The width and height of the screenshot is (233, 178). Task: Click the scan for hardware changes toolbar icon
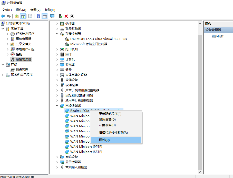[52, 16]
